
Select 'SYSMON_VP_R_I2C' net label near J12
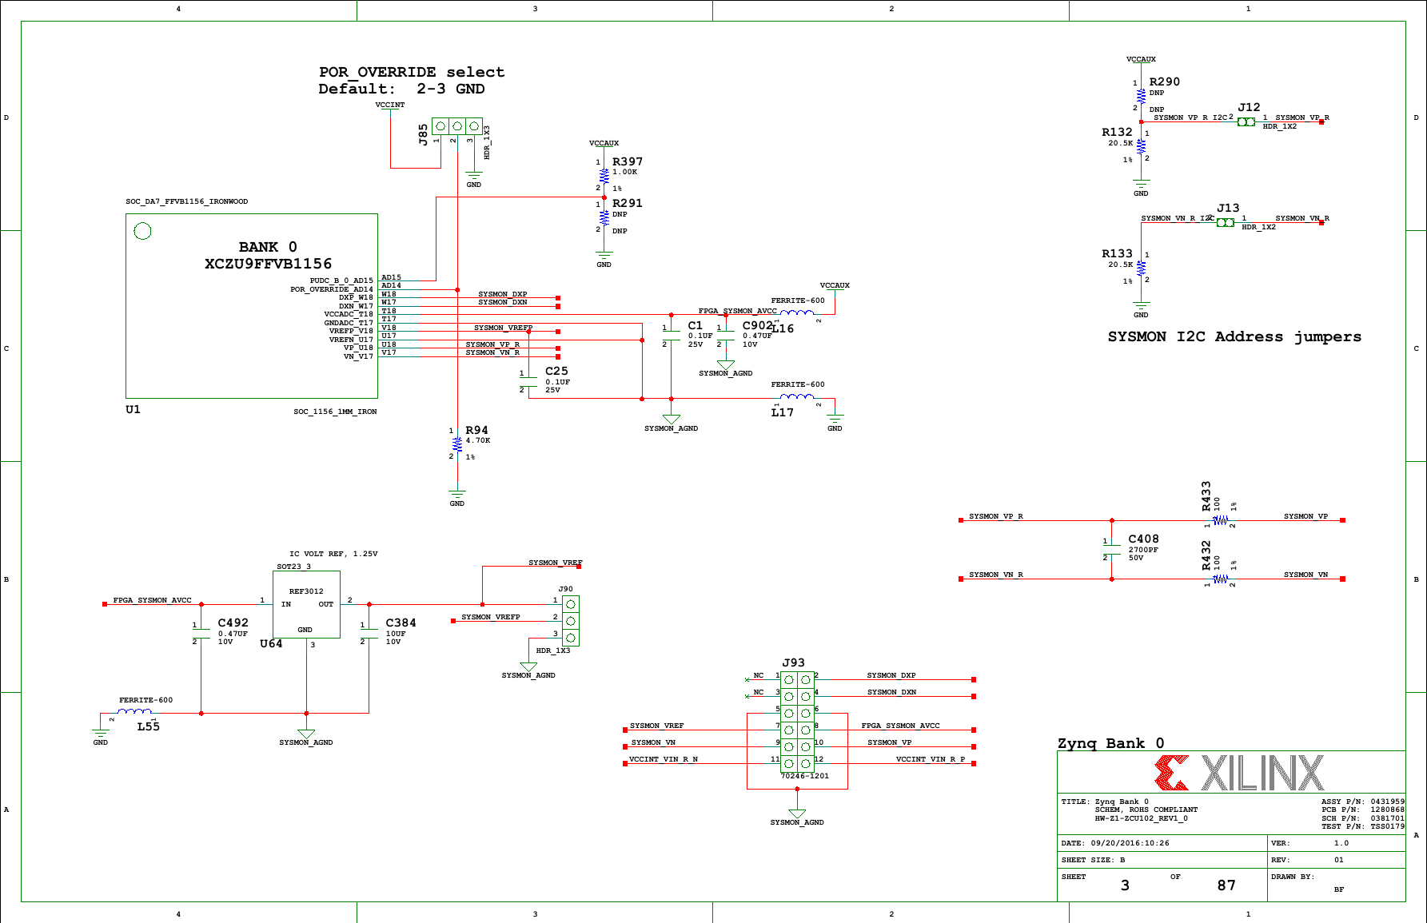pyautogui.click(x=1190, y=117)
